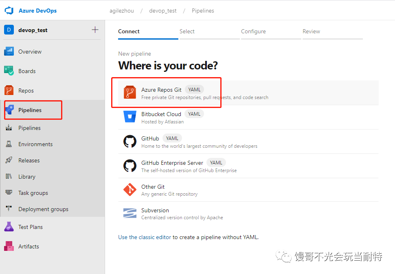Click the Releases rocket icon
The height and width of the screenshot is (274, 395).
9,160
